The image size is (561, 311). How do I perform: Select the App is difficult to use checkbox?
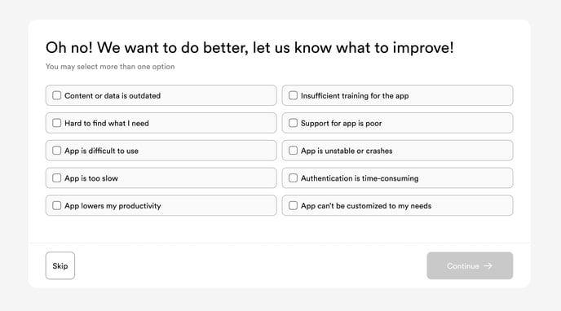(56, 151)
